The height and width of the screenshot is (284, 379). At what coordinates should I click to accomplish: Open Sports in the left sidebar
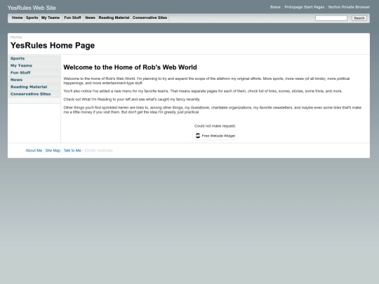coord(18,58)
